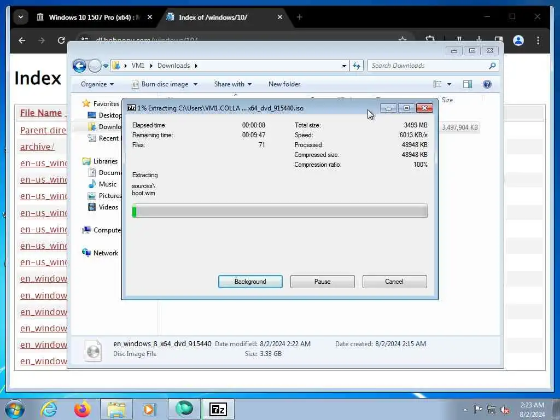Open recent locations dropdown in Explorer
Viewport: 560px width, 420px height.
pyautogui.click(x=106, y=66)
